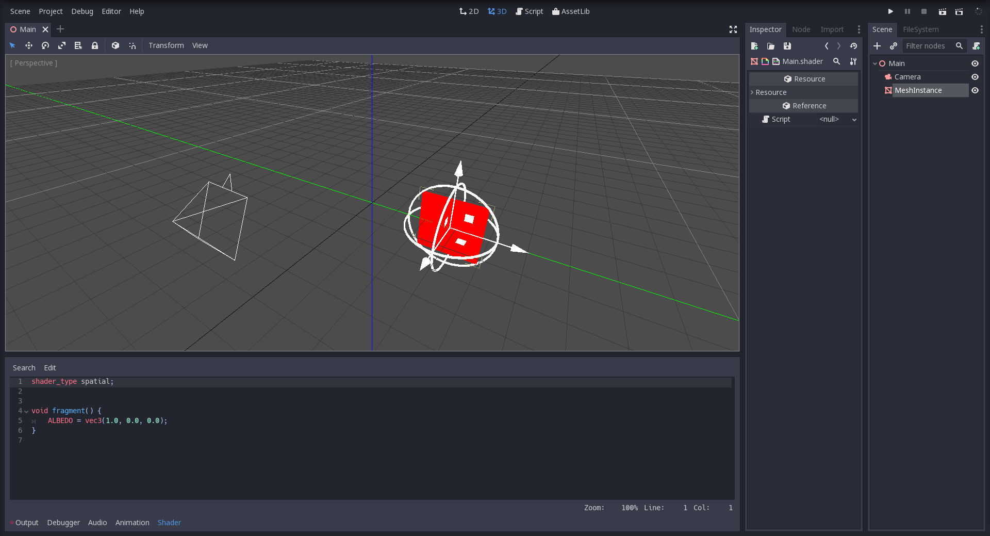Switch to 3D workspace
Viewport: 990px width, 536px height.
coord(497,11)
